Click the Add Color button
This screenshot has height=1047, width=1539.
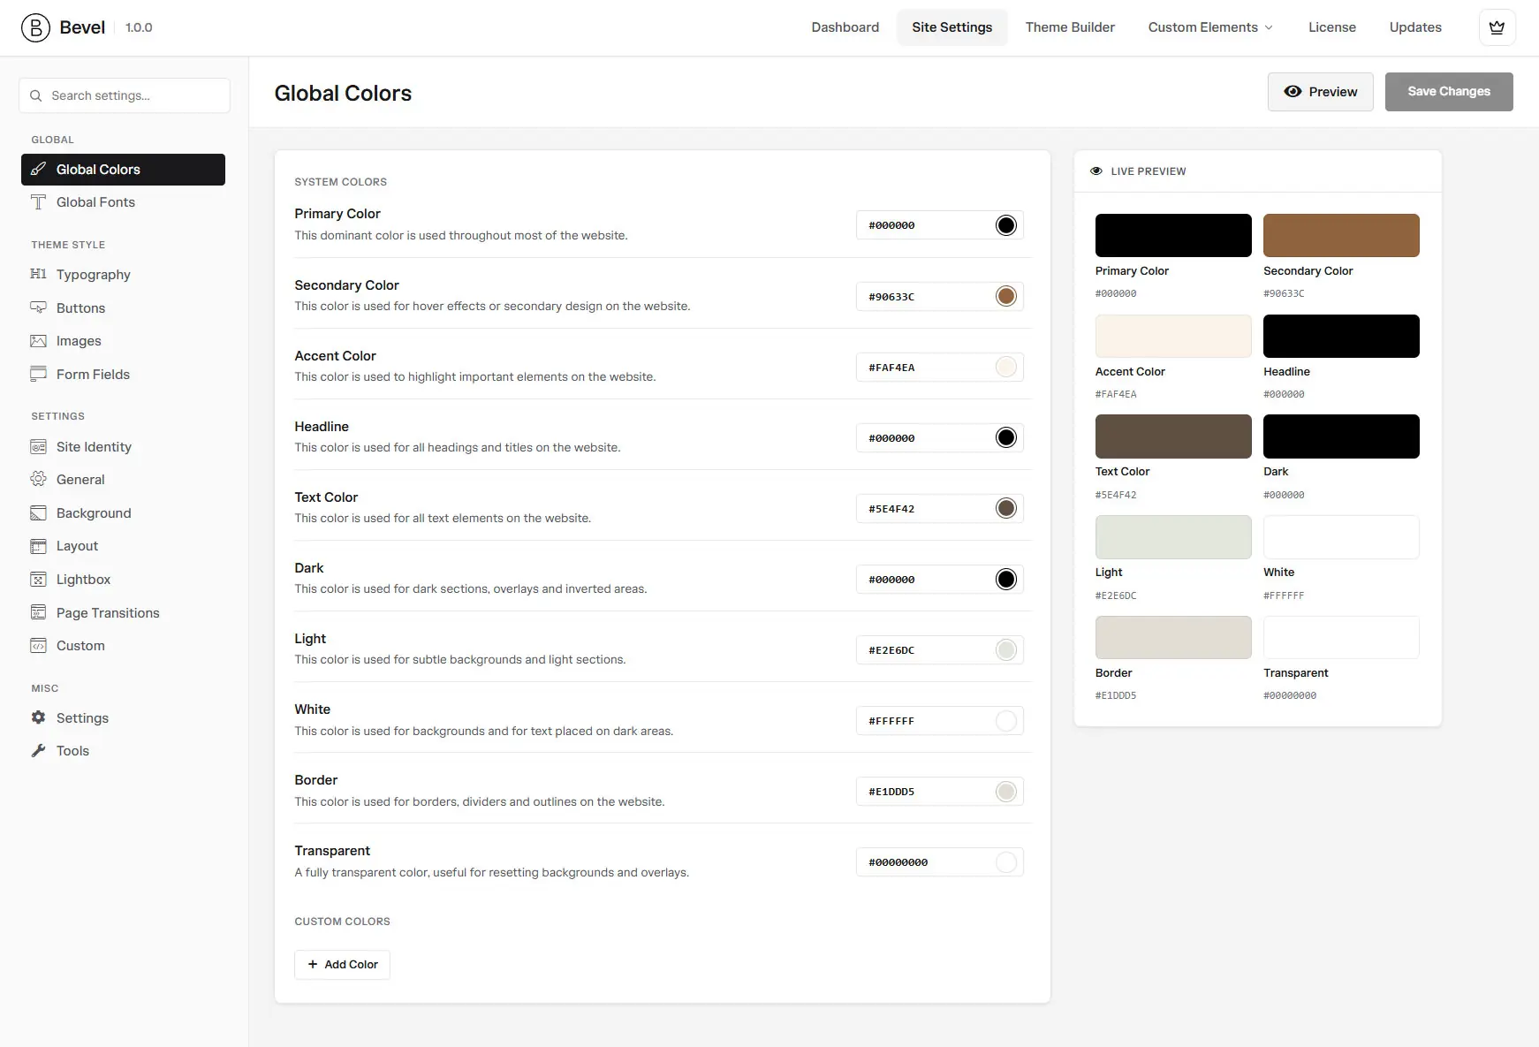tap(342, 965)
